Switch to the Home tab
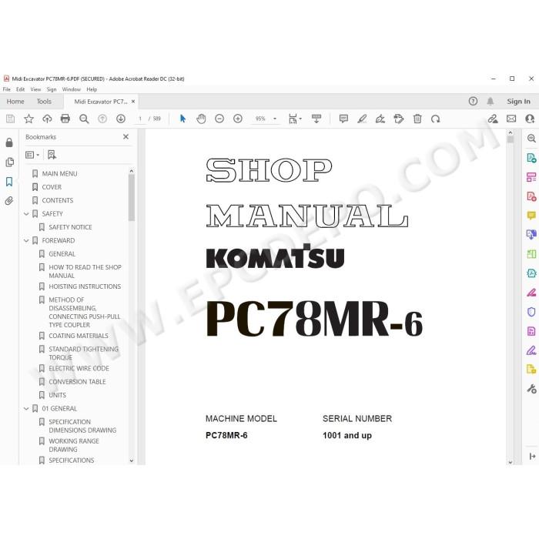 15,102
